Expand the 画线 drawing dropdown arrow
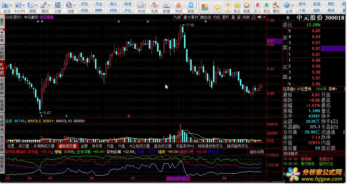347x184 pixels. [x=49, y=5]
